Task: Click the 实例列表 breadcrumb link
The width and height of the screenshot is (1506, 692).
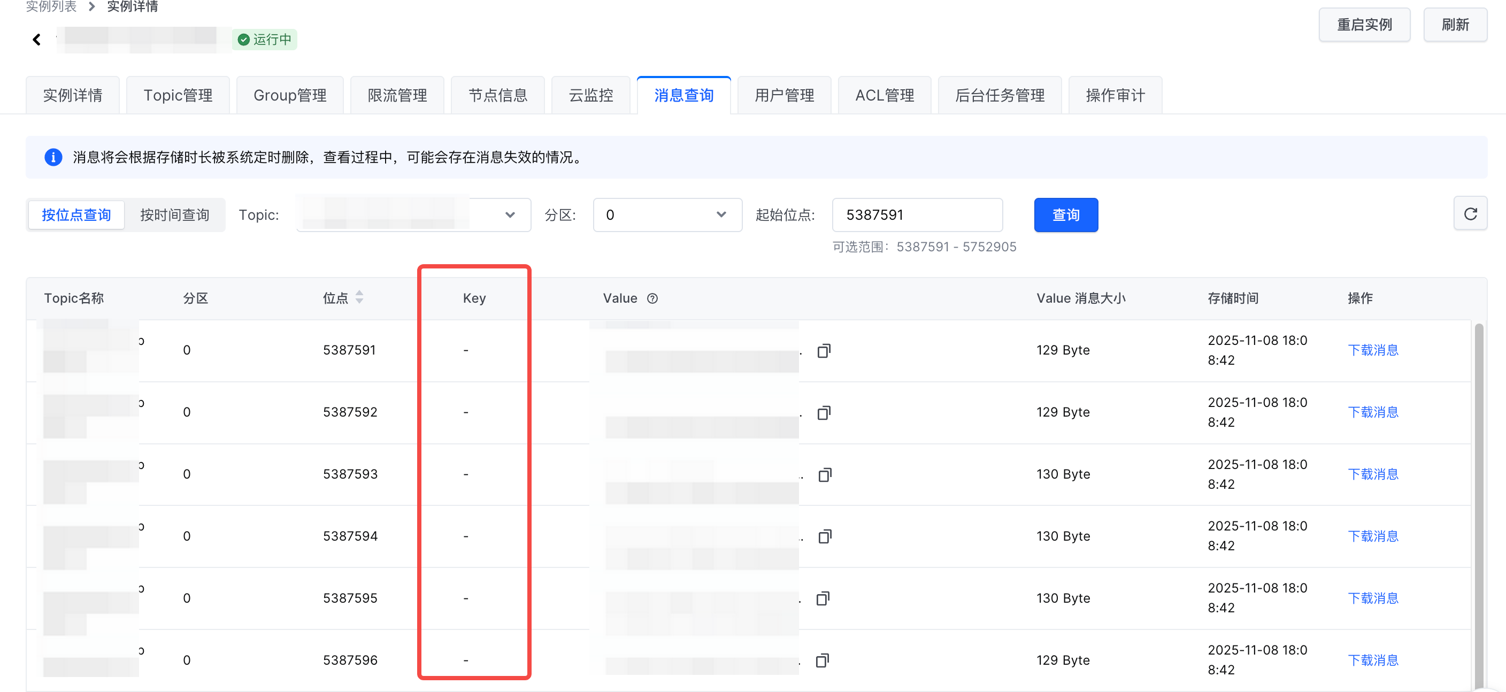Action: click(x=51, y=6)
